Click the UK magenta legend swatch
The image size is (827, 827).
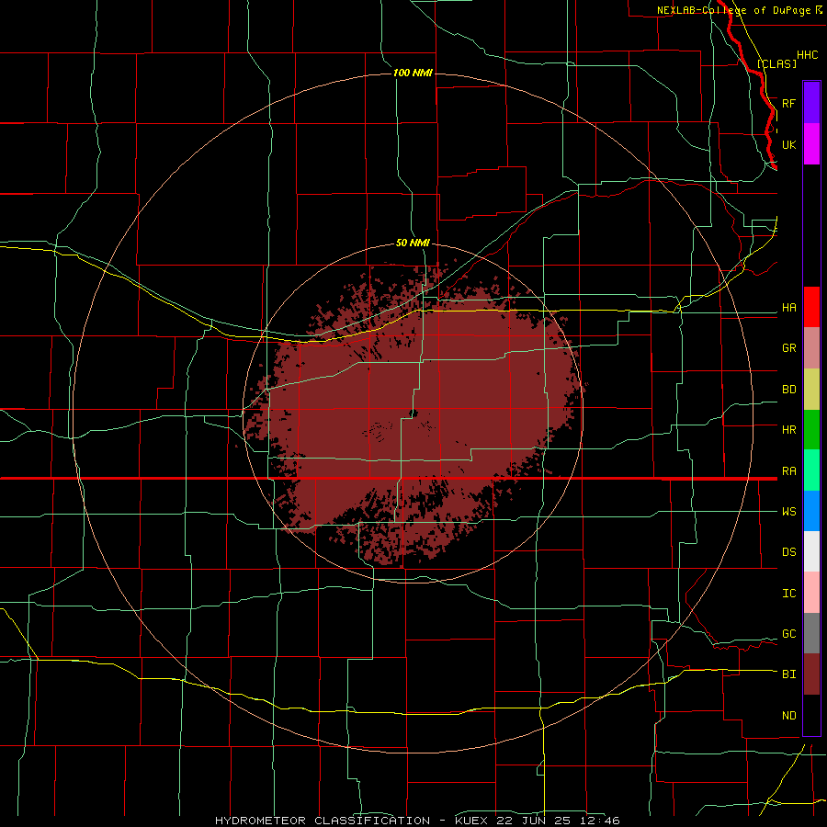811,144
